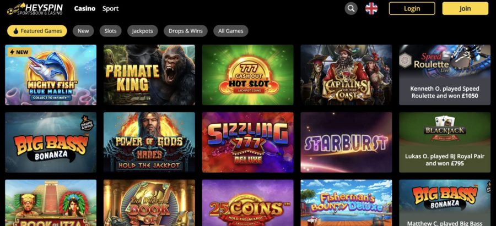The height and width of the screenshot is (226, 496).
Task: Change language via UK flag icon
Action: tap(371, 8)
